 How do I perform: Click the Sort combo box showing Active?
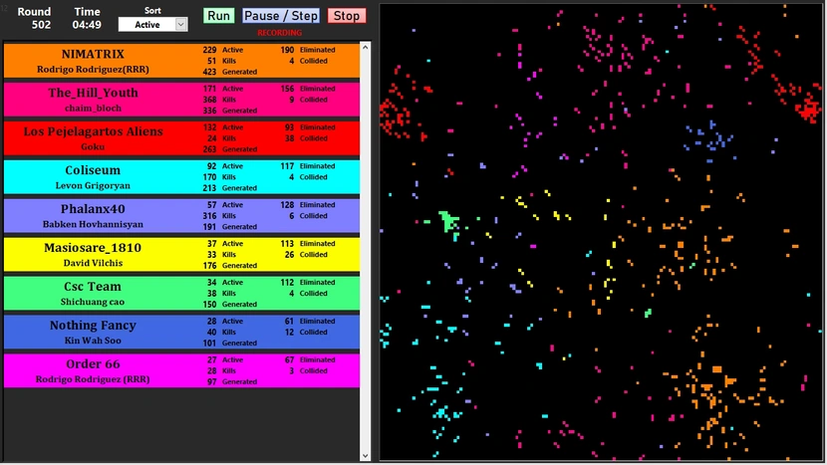(x=146, y=25)
